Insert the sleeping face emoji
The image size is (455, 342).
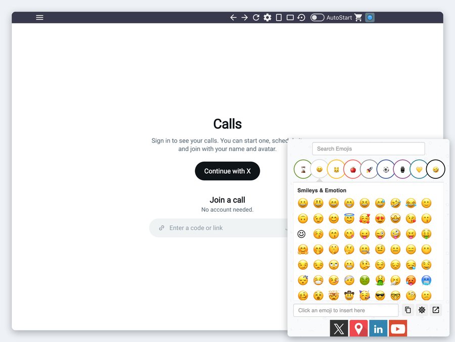(x=303, y=280)
